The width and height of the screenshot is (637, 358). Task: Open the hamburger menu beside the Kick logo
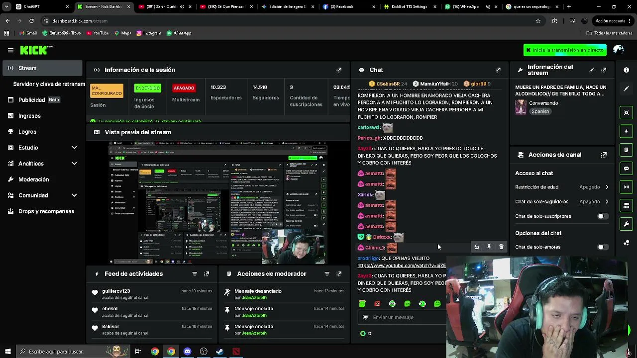pos(10,50)
